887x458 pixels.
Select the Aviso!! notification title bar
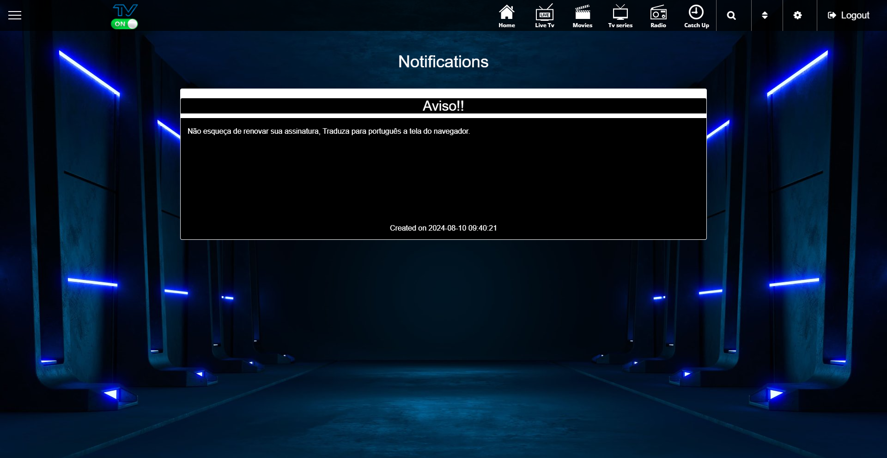(x=443, y=106)
